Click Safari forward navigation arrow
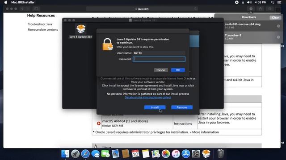286x160 pixels. tap(28, 9)
